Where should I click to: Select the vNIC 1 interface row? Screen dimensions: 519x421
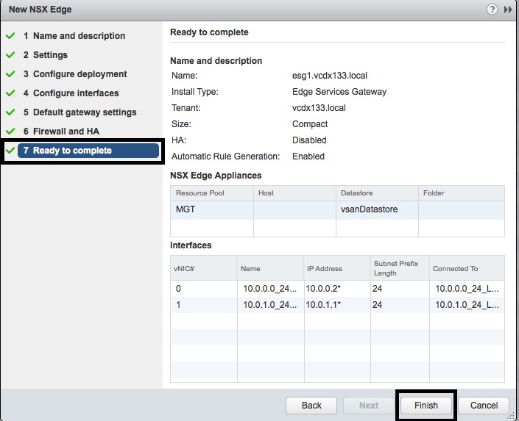337,304
